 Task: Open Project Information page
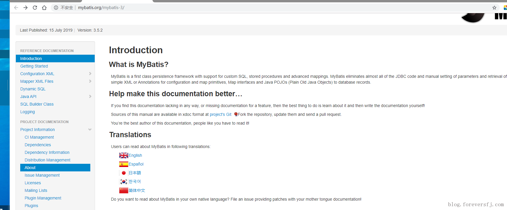(x=38, y=130)
